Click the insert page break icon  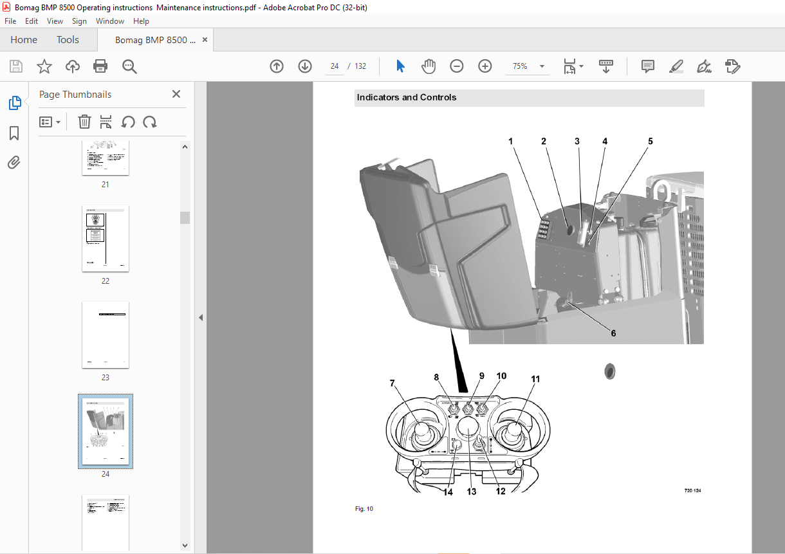pyautogui.click(x=106, y=122)
